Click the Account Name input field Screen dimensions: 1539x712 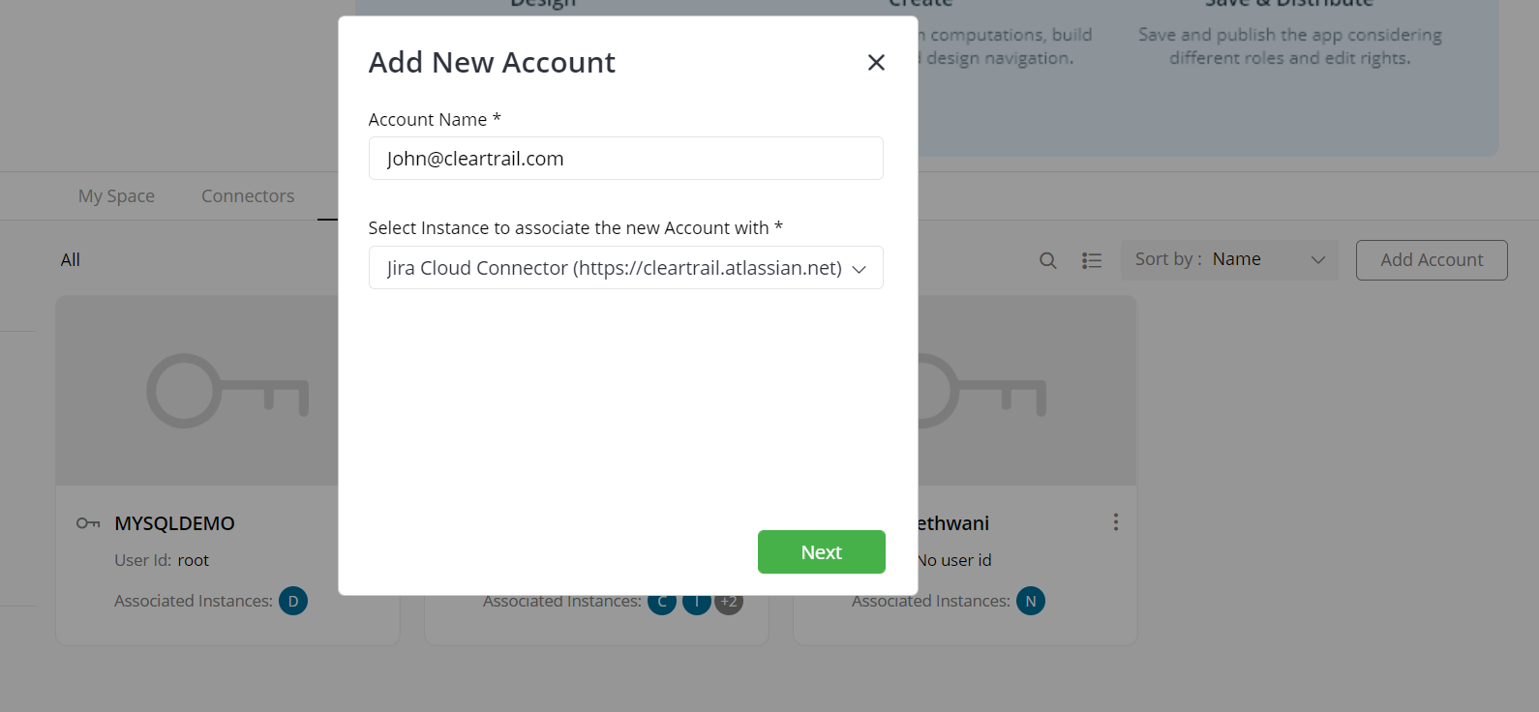tap(625, 159)
